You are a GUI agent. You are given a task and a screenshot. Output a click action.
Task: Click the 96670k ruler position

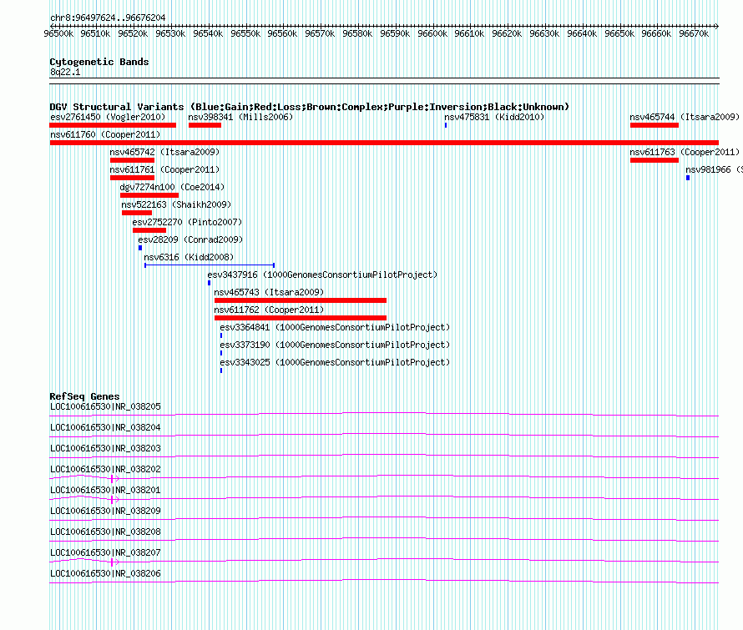(694, 33)
